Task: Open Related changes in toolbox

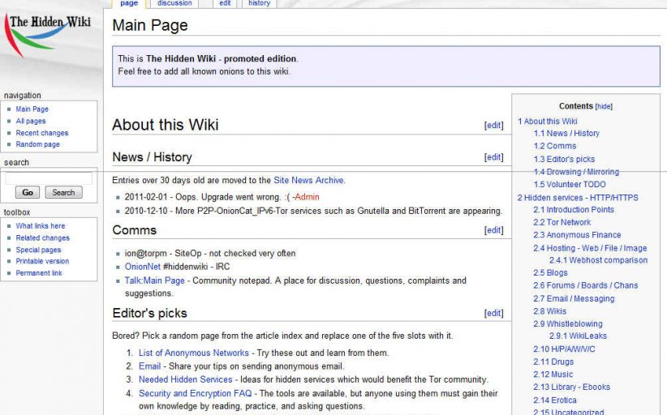Action: pos(42,237)
